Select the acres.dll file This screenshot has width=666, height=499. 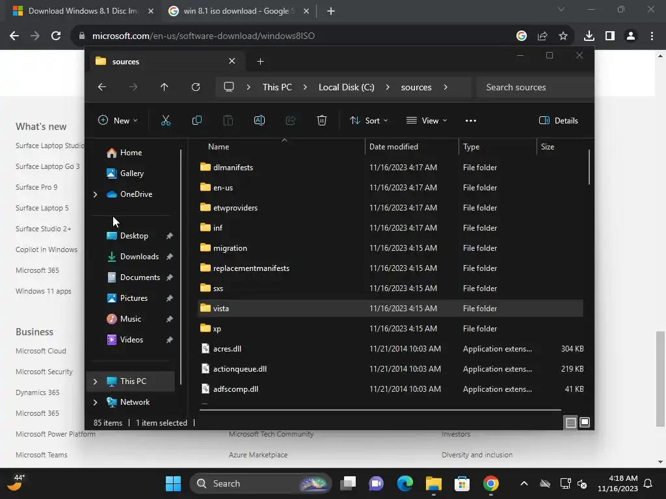[x=391, y=349]
